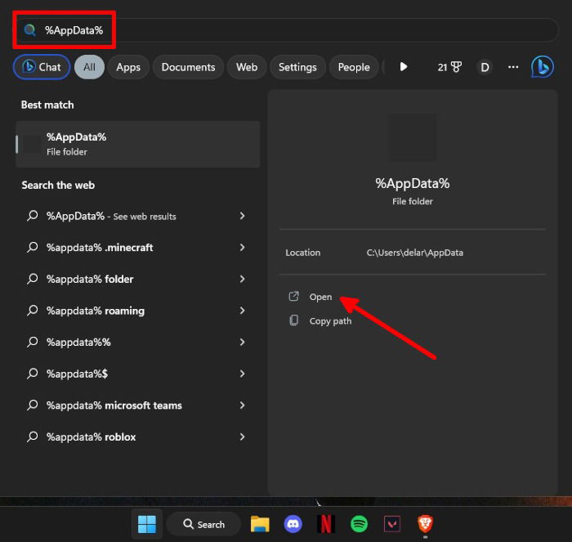Click the Best match heading text
This screenshot has height=542, width=572.
point(47,105)
